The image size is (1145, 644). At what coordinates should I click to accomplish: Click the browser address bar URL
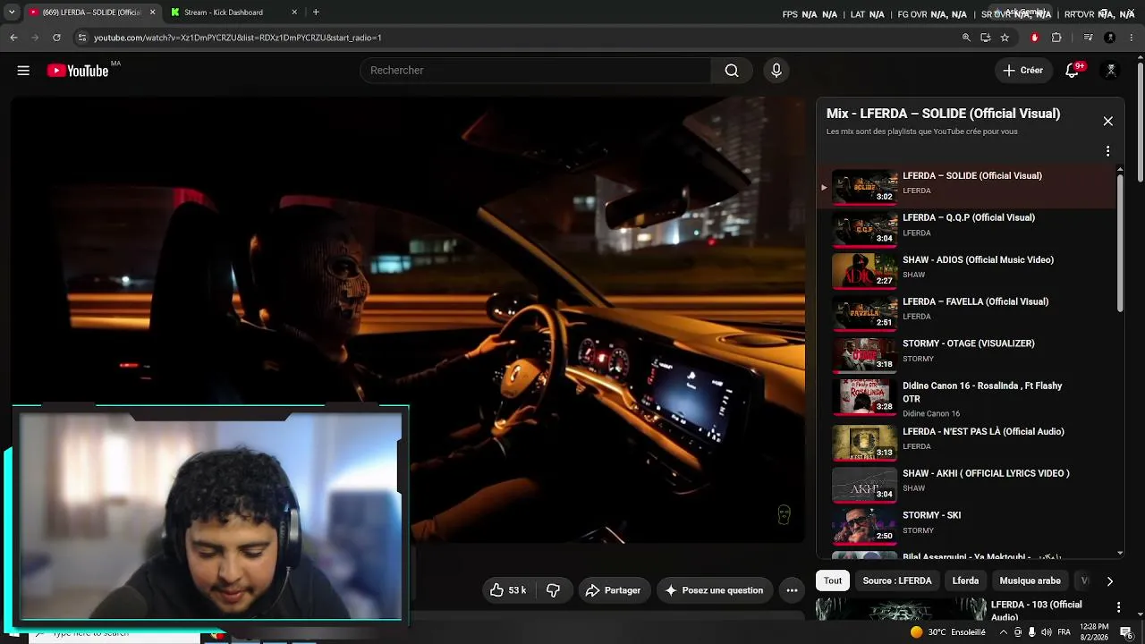point(238,38)
